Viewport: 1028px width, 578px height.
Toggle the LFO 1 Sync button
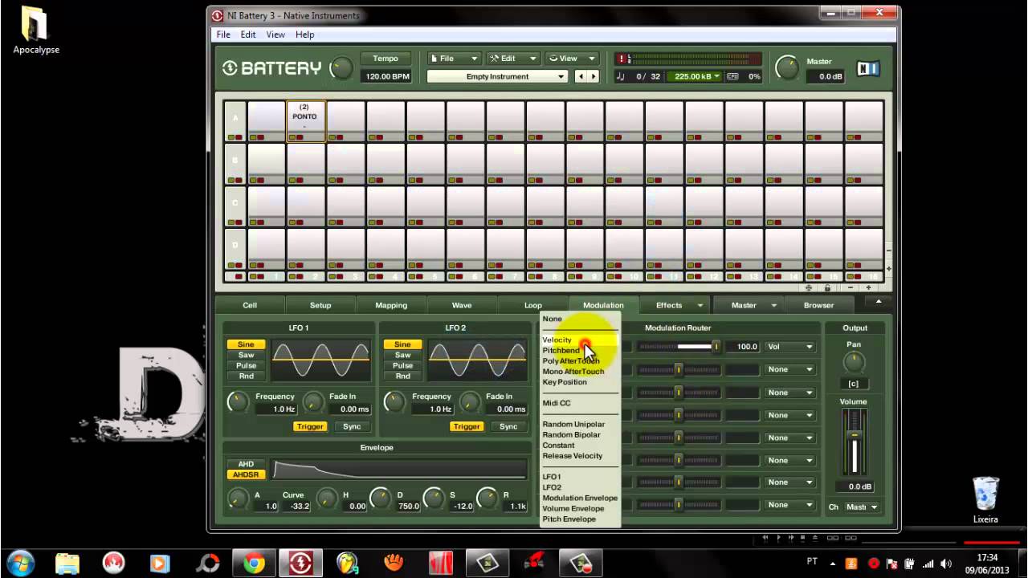(x=352, y=426)
